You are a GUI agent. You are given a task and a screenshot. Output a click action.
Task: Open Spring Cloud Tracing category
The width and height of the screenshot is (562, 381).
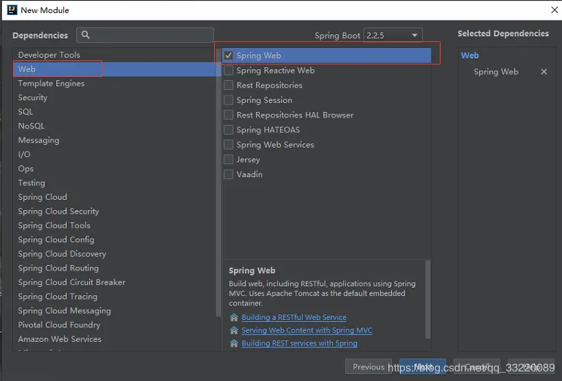click(x=115, y=297)
